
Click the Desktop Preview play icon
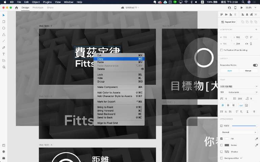[241, 8]
